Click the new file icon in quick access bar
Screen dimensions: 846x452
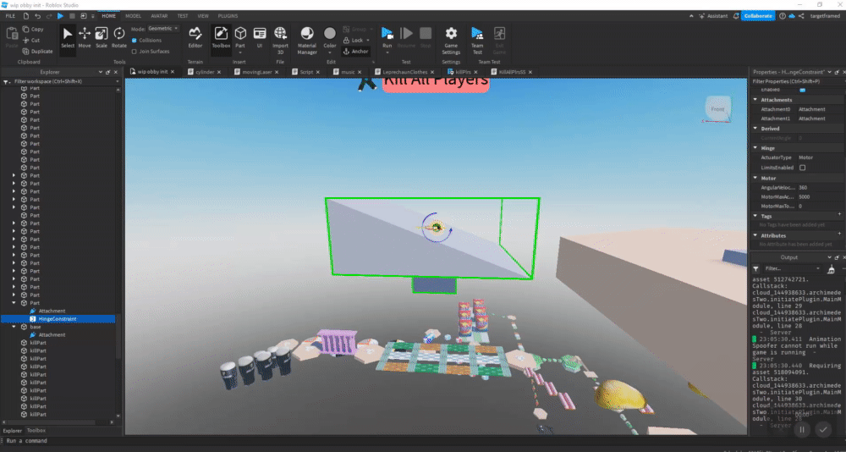(x=26, y=16)
